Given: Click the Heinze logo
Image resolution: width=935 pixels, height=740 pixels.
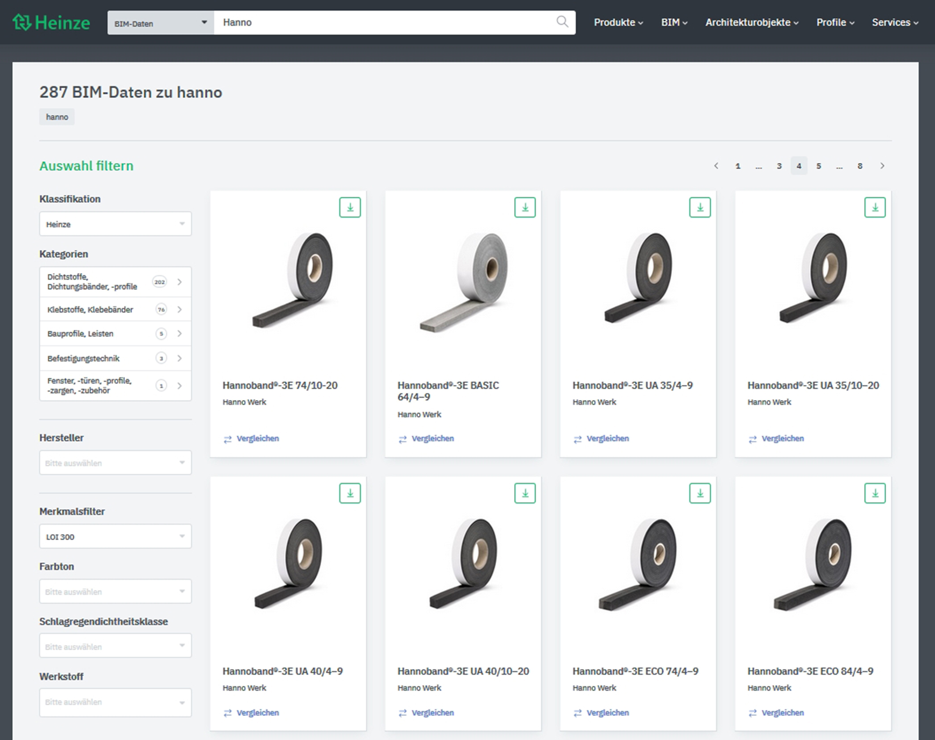Looking at the screenshot, I should pos(51,23).
